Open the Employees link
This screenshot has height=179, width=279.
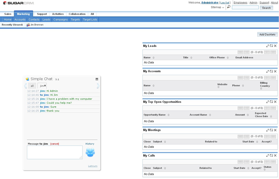coord(240,3)
